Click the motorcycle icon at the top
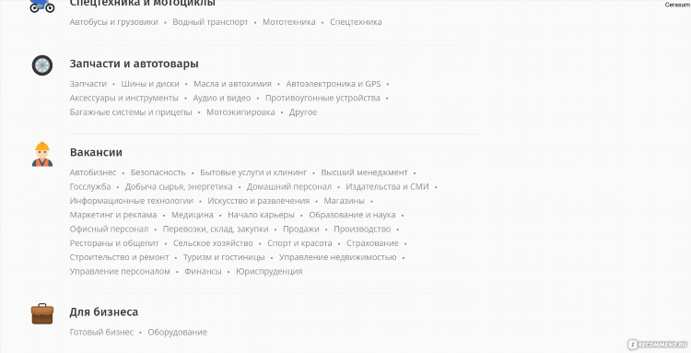 [42, 6]
